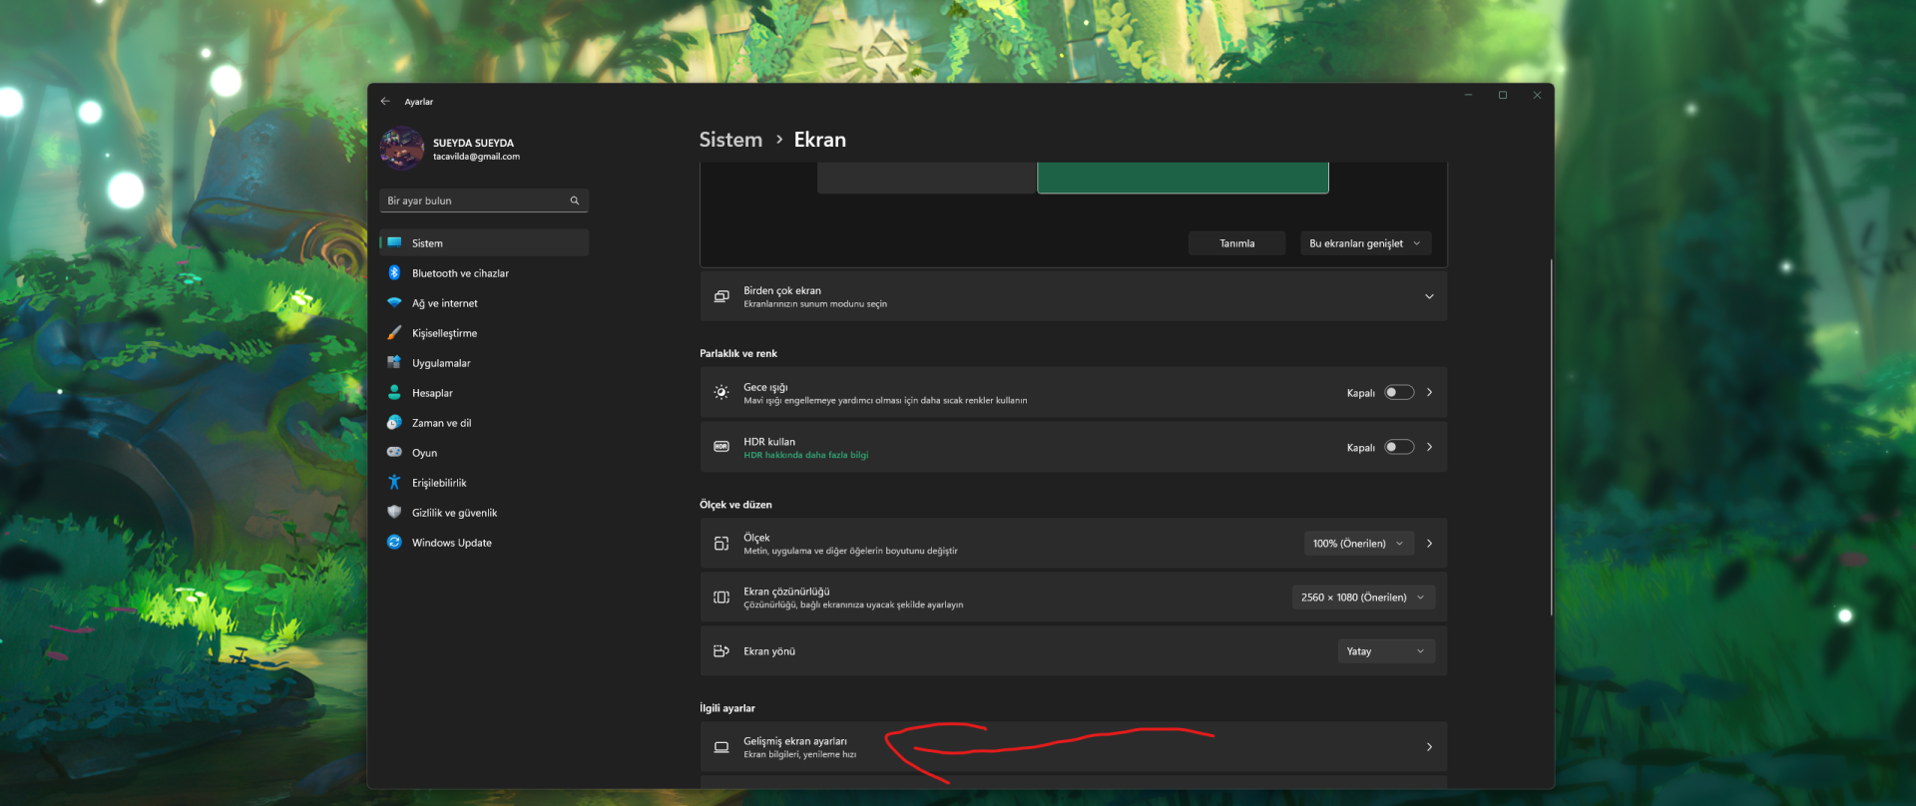
Task: Go to Hesaplar in the sidebar
Action: [x=484, y=393]
